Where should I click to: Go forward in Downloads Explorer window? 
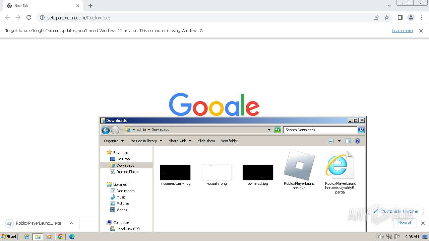click(x=115, y=130)
